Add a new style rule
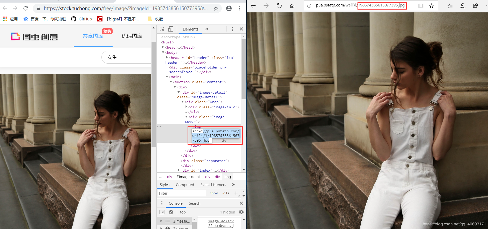This screenshot has width=488, height=229. 236,193
